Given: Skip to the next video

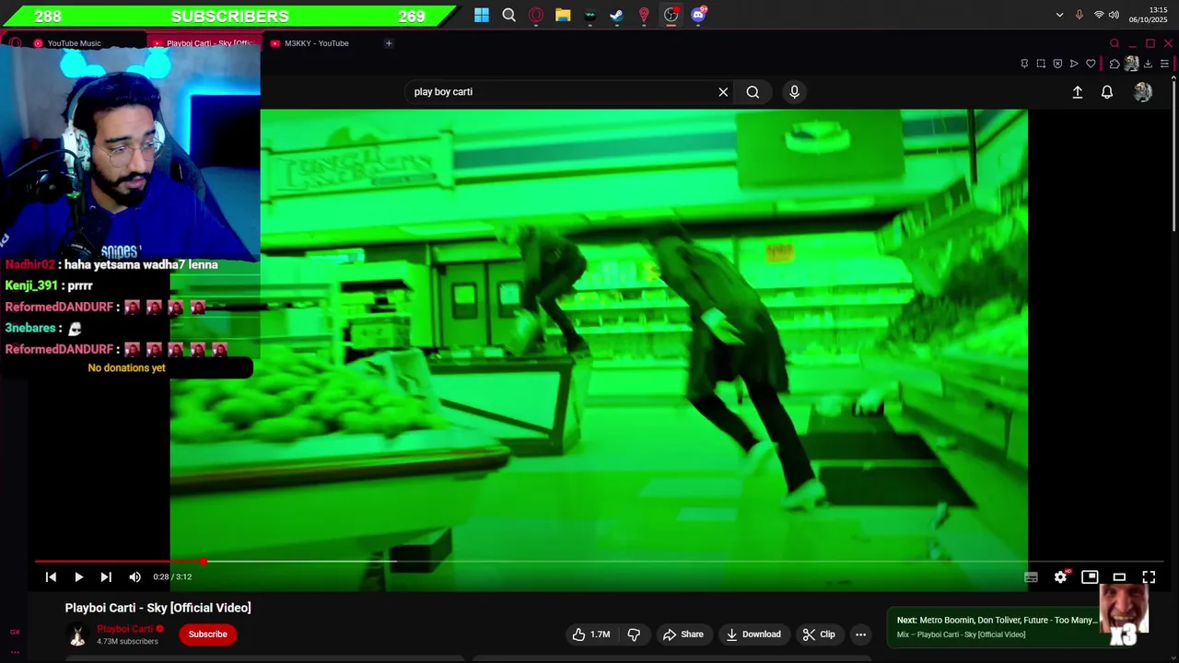Looking at the screenshot, I should pyautogui.click(x=106, y=576).
